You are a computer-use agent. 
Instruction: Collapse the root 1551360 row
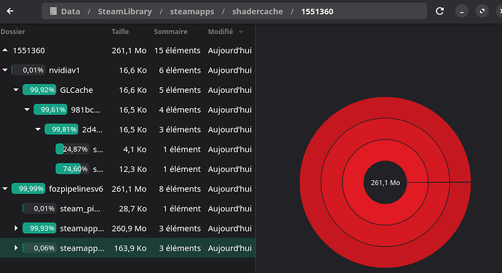point(5,50)
